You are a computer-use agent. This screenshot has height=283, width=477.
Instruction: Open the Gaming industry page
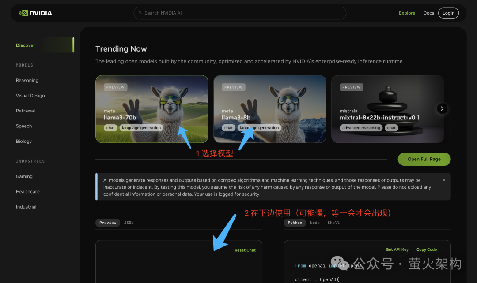click(x=24, y=176)
